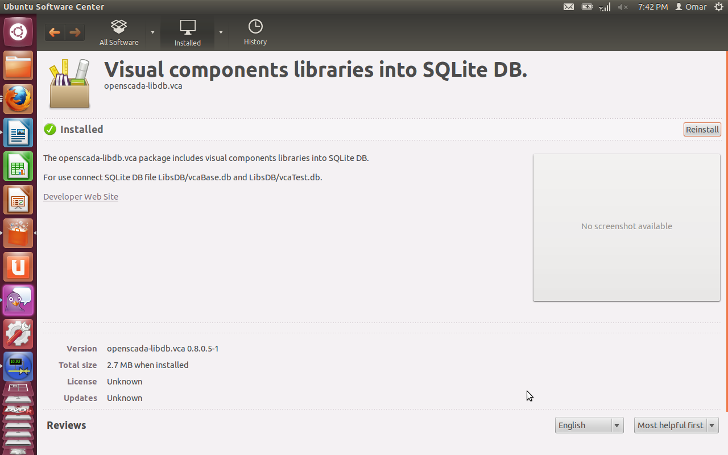The width and height of the screenshot is (728, 455).
Task: Expand the Installed dropdown arrow
Action: tap(221, 32)
